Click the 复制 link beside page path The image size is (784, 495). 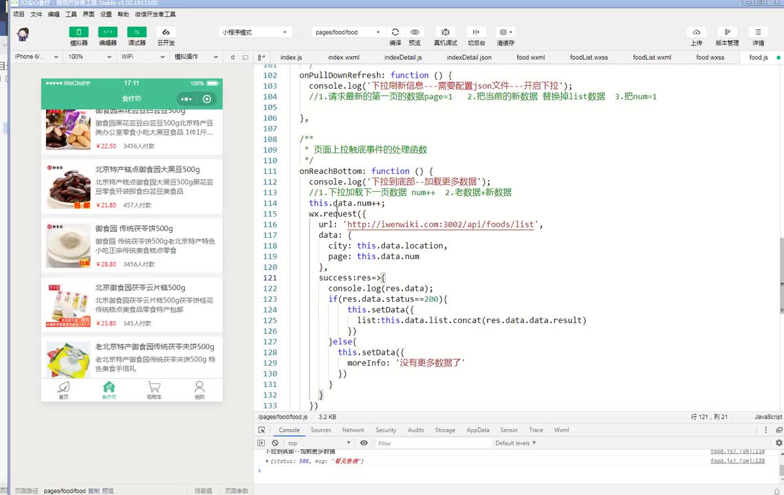(94, 491)
